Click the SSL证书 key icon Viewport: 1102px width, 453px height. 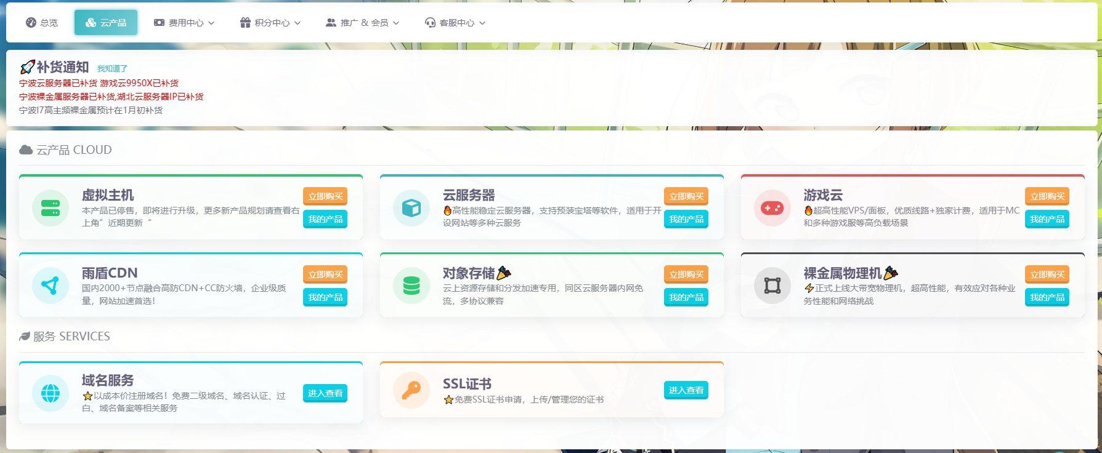[x=411, y=390]
